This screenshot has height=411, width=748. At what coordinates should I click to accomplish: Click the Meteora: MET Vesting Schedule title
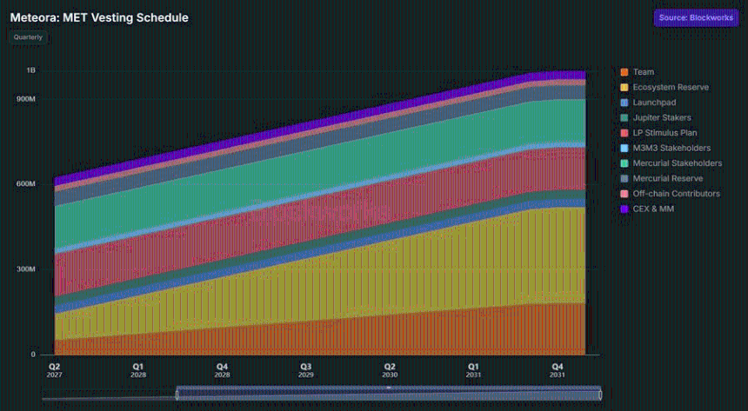pos(99,17)
